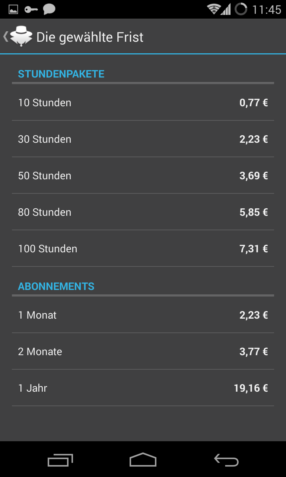Tap the 19,16 € yearly price
The image size is (286, 477).
251,388
